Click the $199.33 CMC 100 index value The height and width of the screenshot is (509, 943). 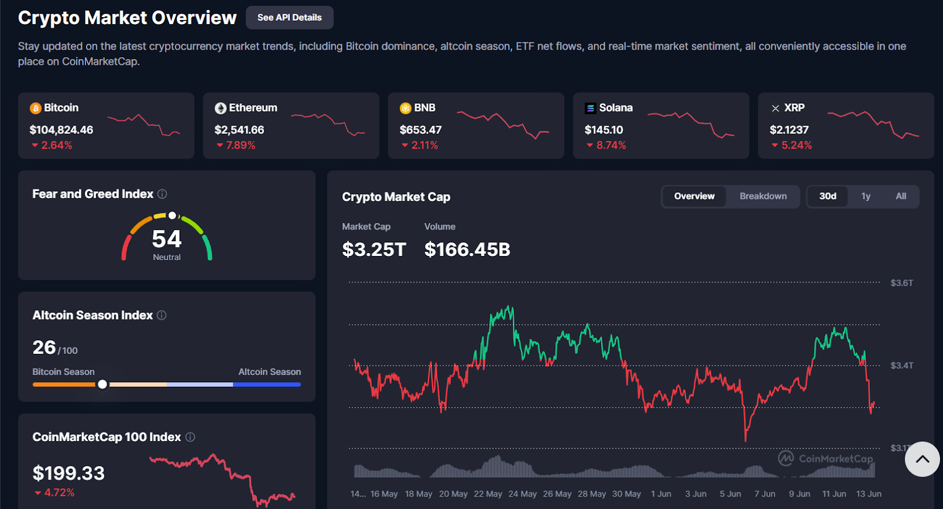point(68,473)
